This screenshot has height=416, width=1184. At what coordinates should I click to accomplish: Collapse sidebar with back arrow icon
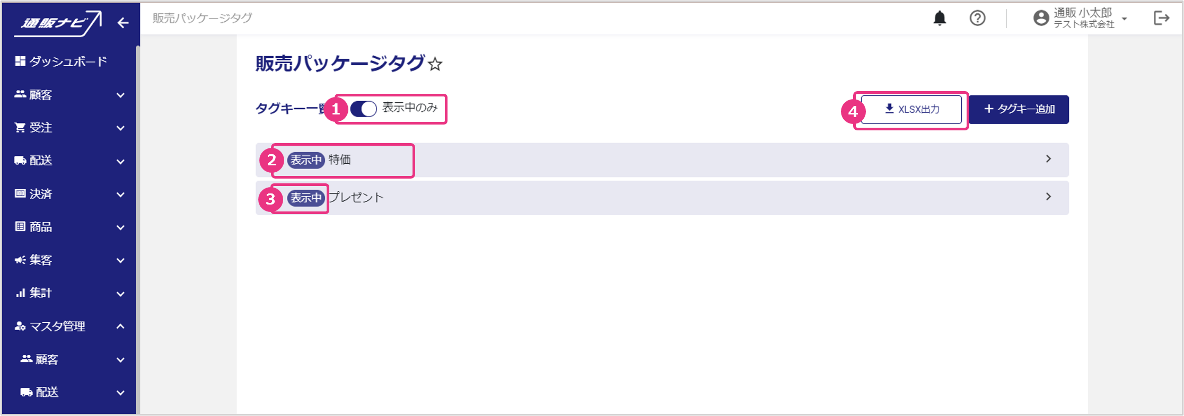(123, 23)
